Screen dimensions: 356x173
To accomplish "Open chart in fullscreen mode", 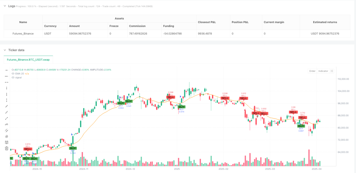I will (332, 71).
